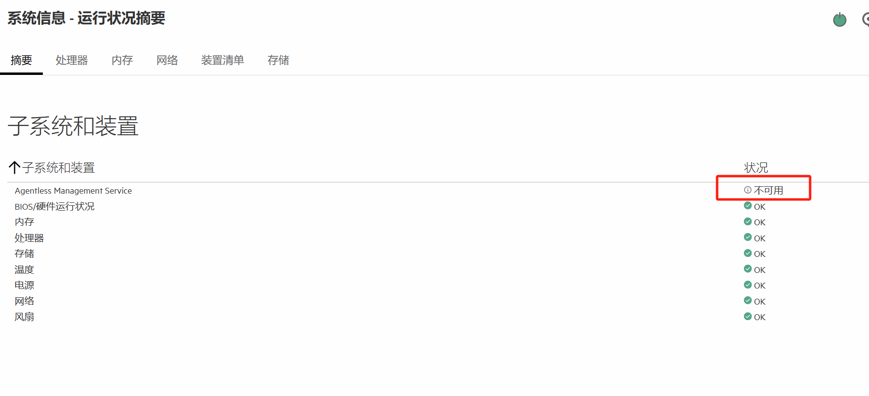Click info icon beside 不可用 status
Screen dimensions: 869x396
click(x=748, y=190)
